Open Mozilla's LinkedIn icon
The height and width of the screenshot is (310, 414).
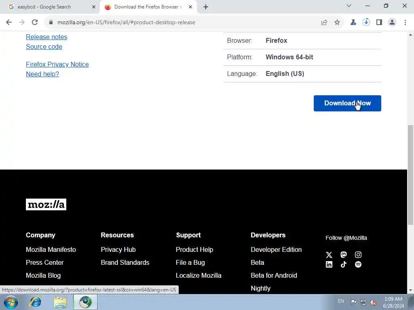coord(329,264)
